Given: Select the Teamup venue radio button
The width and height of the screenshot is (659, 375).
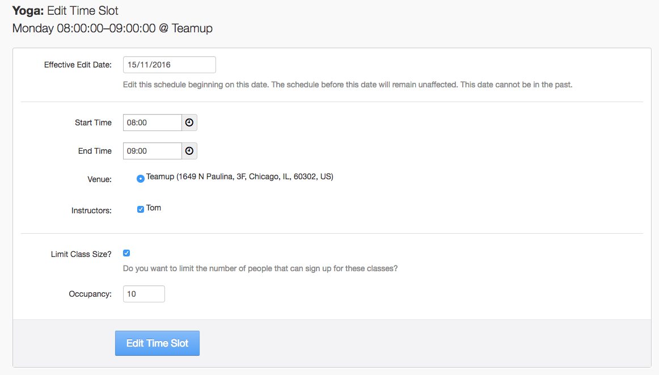Looking at the screenshot, I should 141,179.
